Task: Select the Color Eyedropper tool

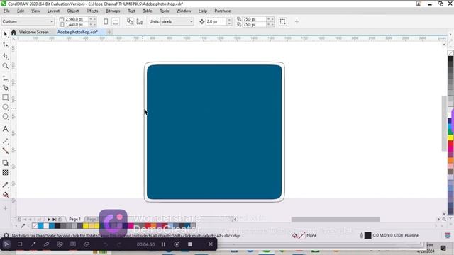Action: pyautogui.click(x=6, y=185)
